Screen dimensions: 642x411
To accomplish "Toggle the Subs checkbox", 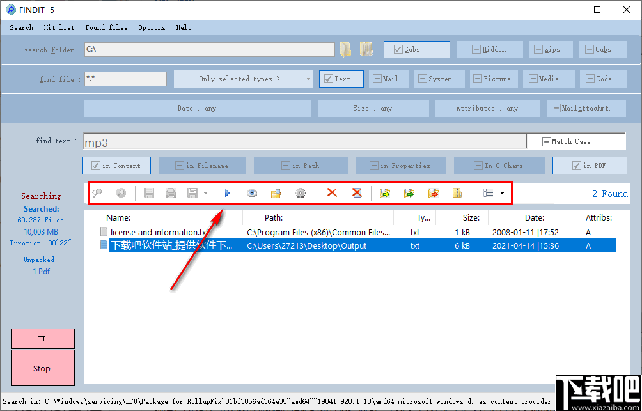I will click(417, 49).
